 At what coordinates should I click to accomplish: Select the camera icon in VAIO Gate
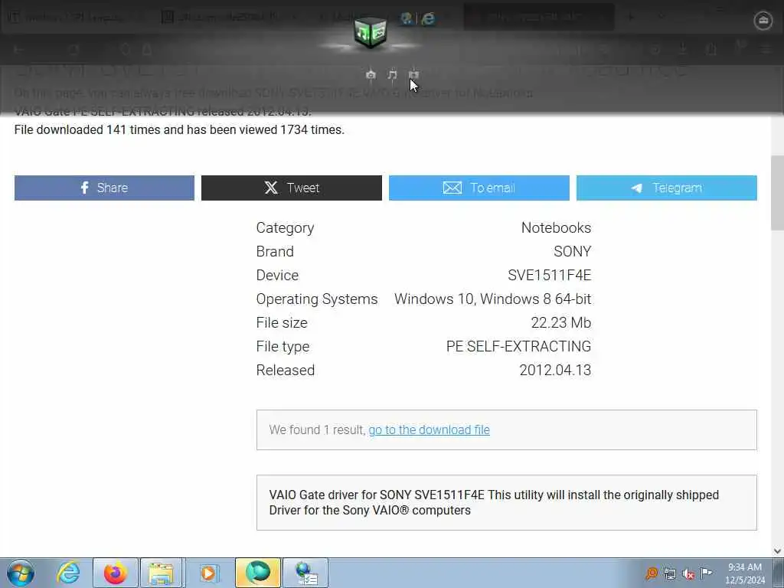[x=371, y=75]
